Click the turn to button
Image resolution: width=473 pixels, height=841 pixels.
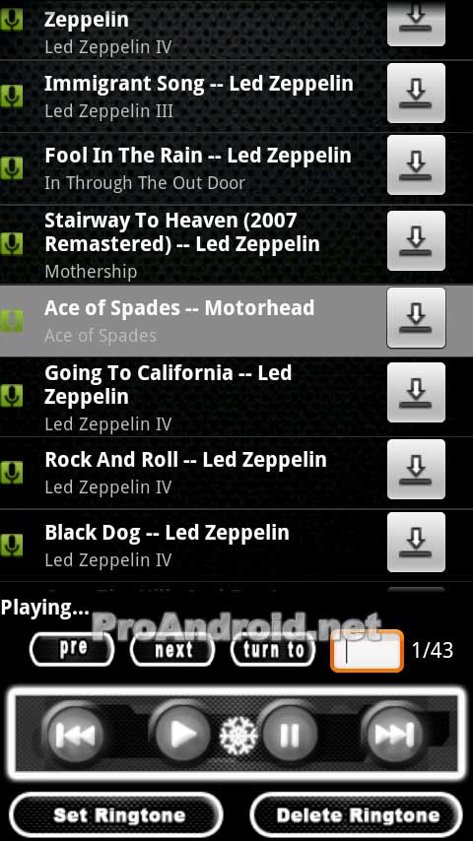coord(273,650)
